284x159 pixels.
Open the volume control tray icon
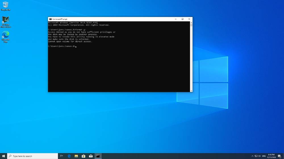pyautogui.click(x=260, y=156)
